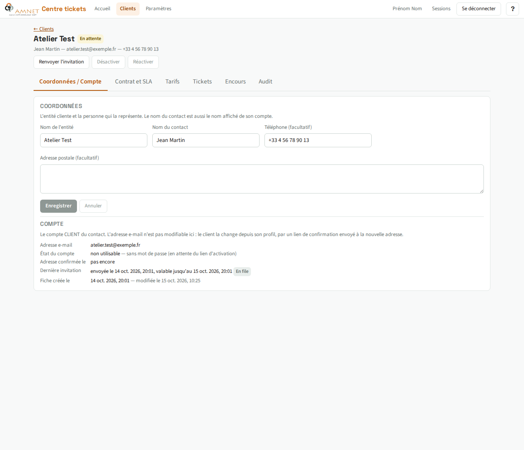The width and height of the screenshot is (524, 450).
Task: Open Paramètres in the top bar
Action: [x=158, y=9]
